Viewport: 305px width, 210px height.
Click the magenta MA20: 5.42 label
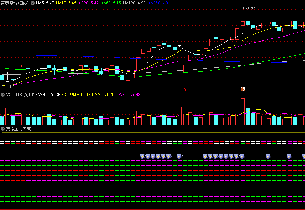(89, 3)
